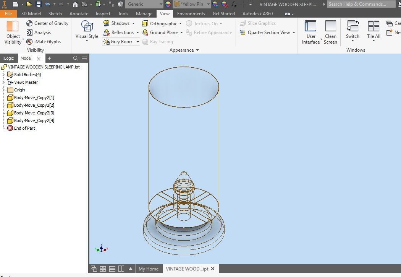
Task: Click the Redo arrow icon
Action: [x=61, y=4]
